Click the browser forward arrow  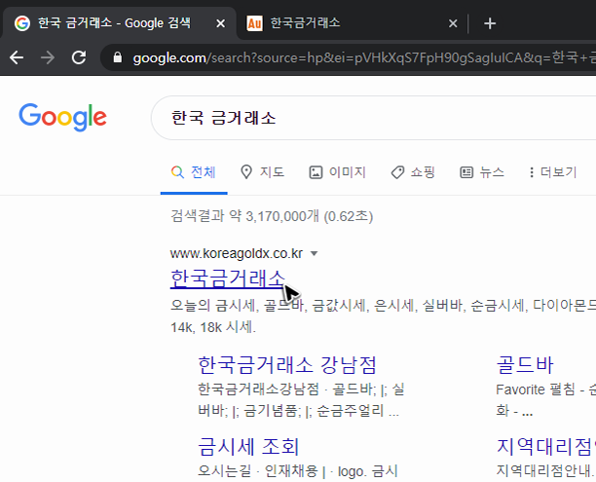coord(48,57)
